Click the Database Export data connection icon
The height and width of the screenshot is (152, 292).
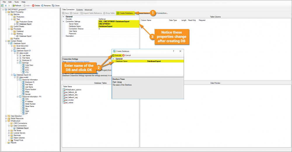coord(15,128)
